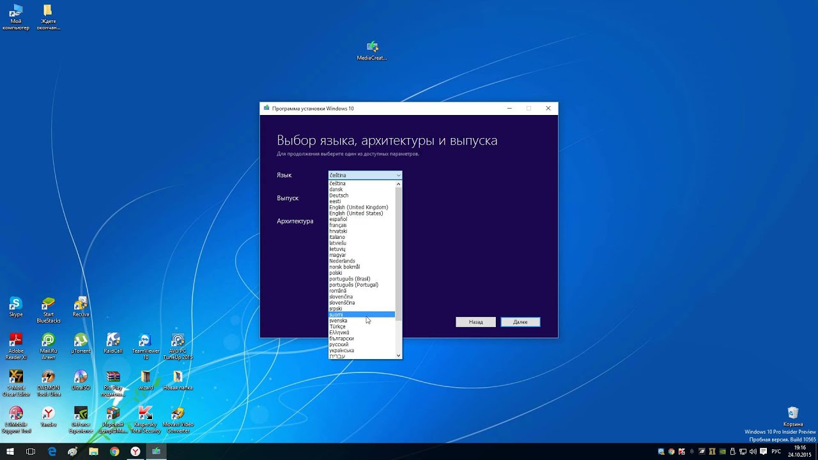The height and width of the screenshot is (460, 818).
Task: Pick English (United States) language
Action: click(x=362, y=213)
